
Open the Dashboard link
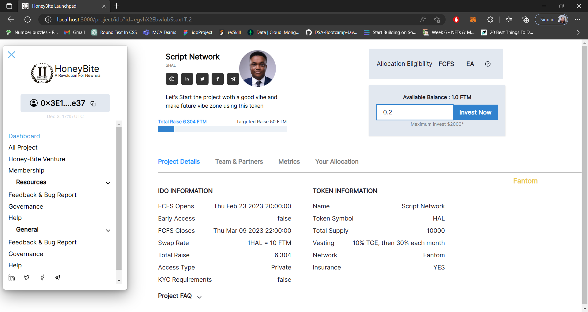[x=24, y=136]
